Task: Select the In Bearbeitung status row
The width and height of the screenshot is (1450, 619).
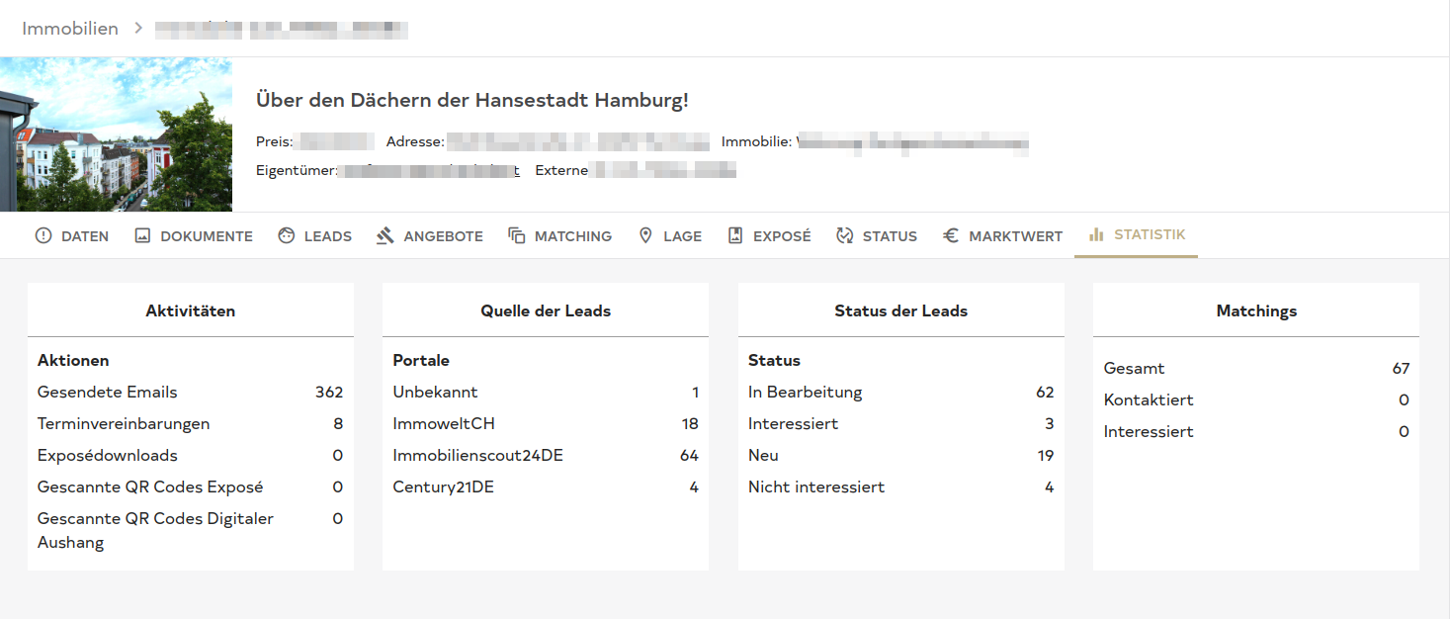Action: 900,393
